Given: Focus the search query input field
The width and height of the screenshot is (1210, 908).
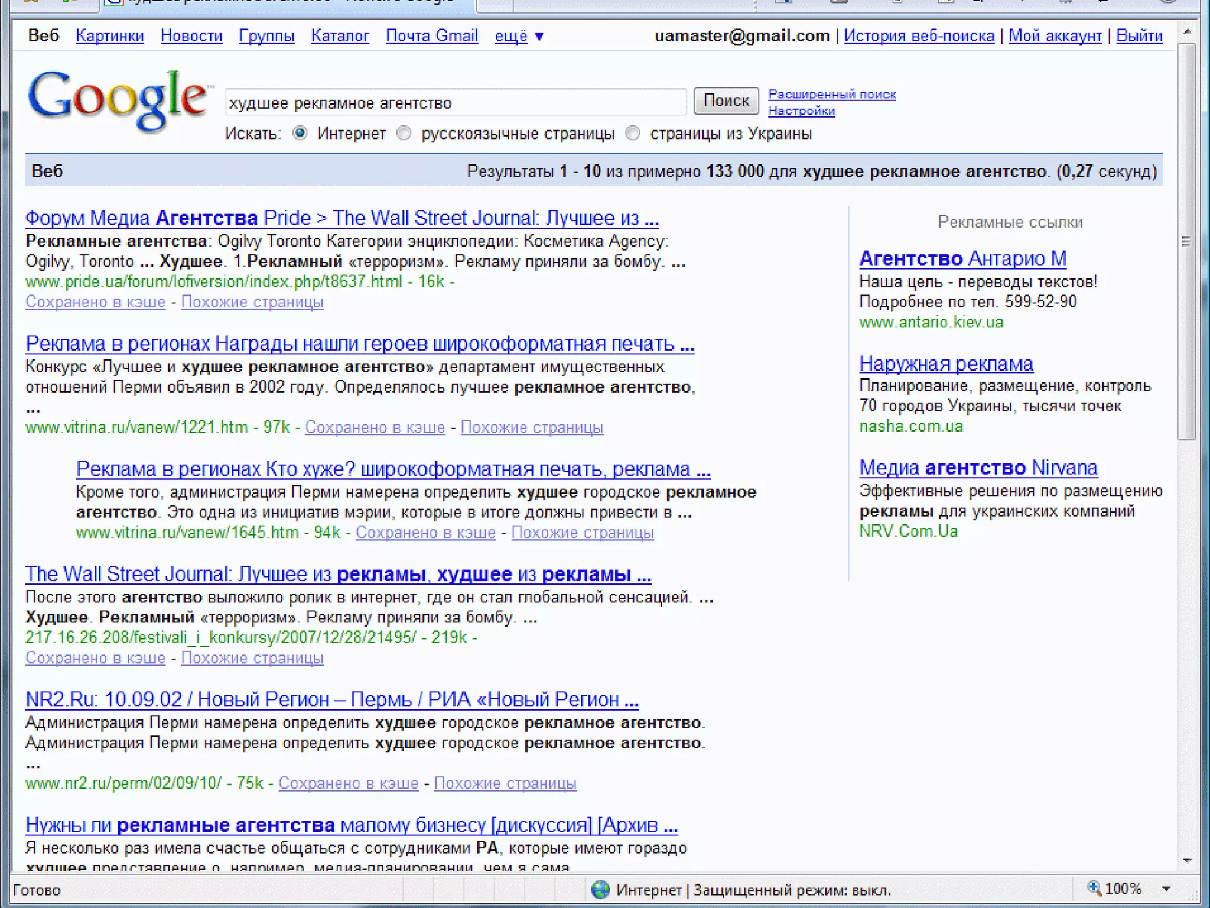Looking at the screenshot, I should coord(455,103).
